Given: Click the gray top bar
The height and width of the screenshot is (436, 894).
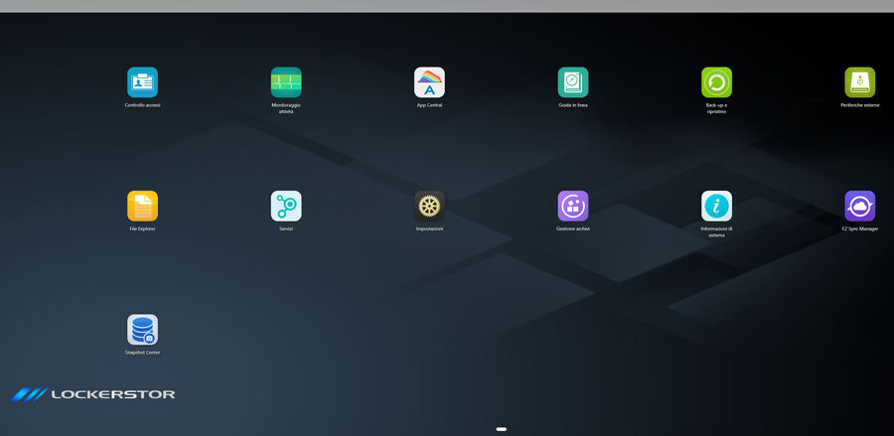Looking at the screenshot, I should pos(447,6).
